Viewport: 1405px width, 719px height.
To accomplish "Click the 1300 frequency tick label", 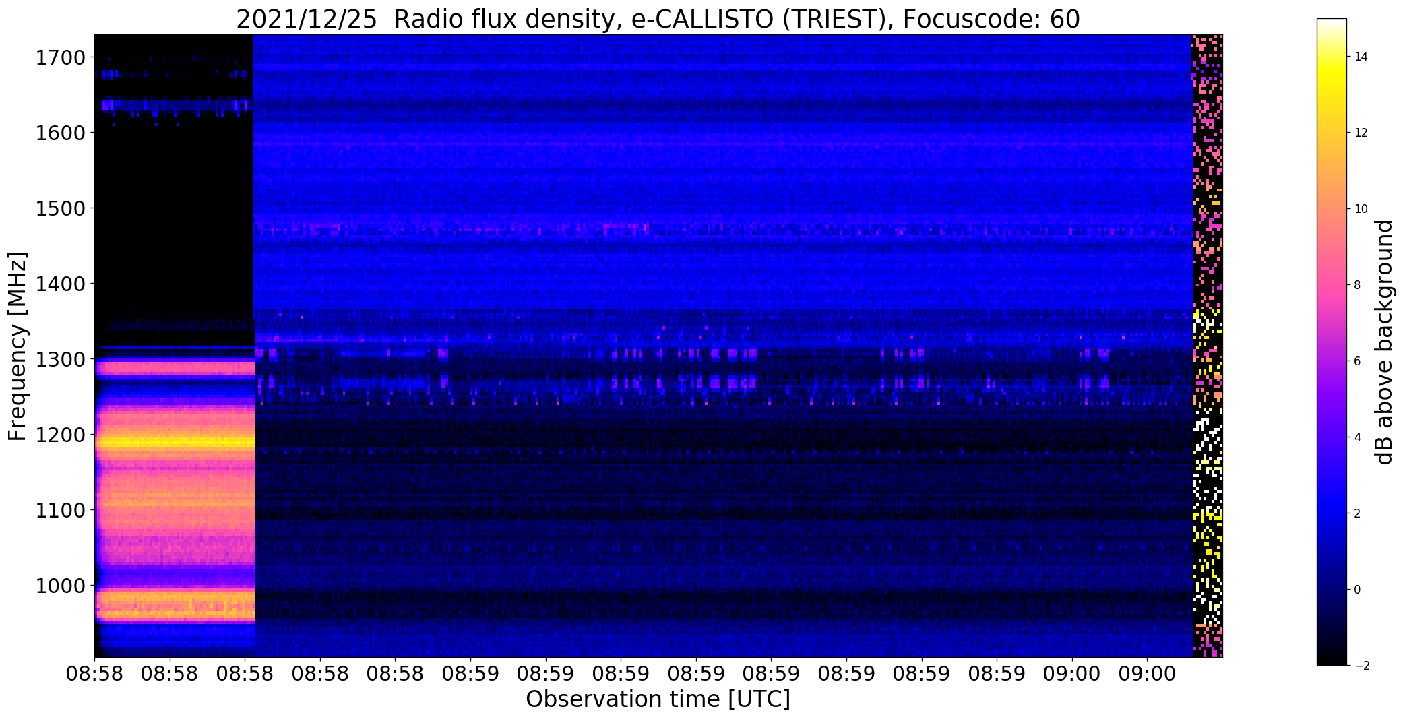I will [x=60, y=359].
